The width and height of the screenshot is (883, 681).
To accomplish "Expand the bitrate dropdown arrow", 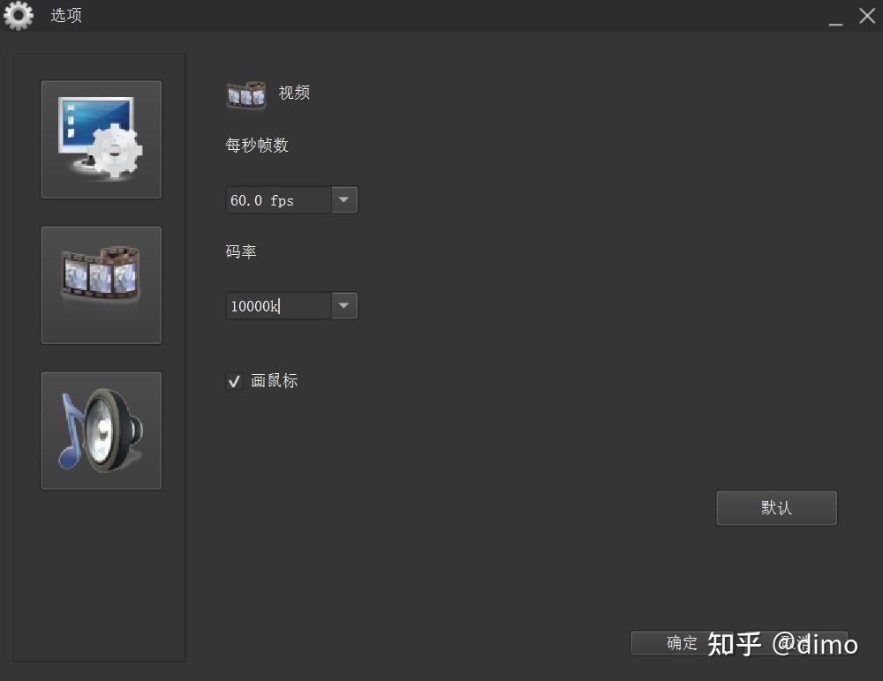I will (343, 305).
